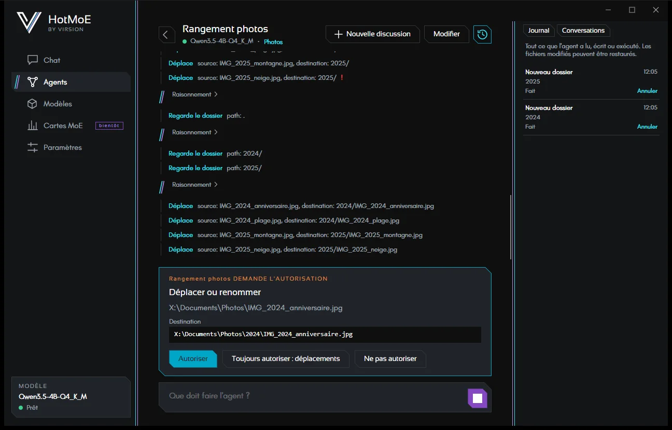Maximize the HotMoE window
Viewport: 672px width, 430px height.
coord(632,10)
